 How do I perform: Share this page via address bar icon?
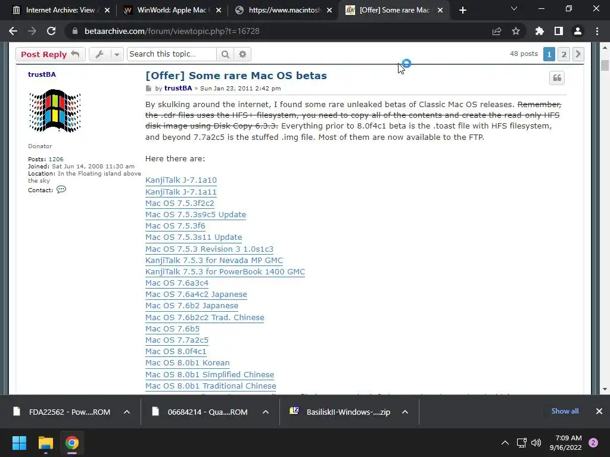(x=497, y=31)
